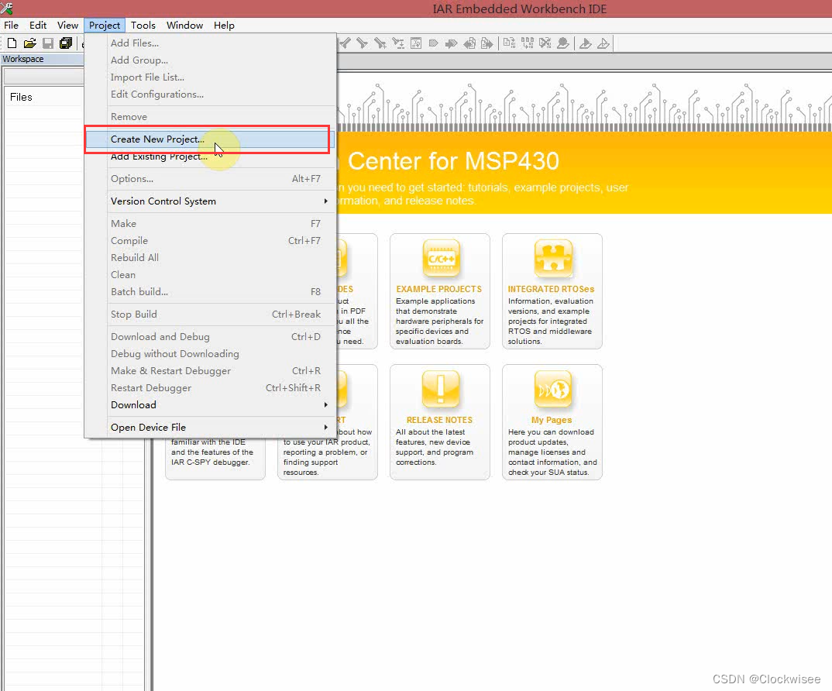Click the New document toolbar icon
Viewport: 832px width, 691px height.
coord(12,43)
